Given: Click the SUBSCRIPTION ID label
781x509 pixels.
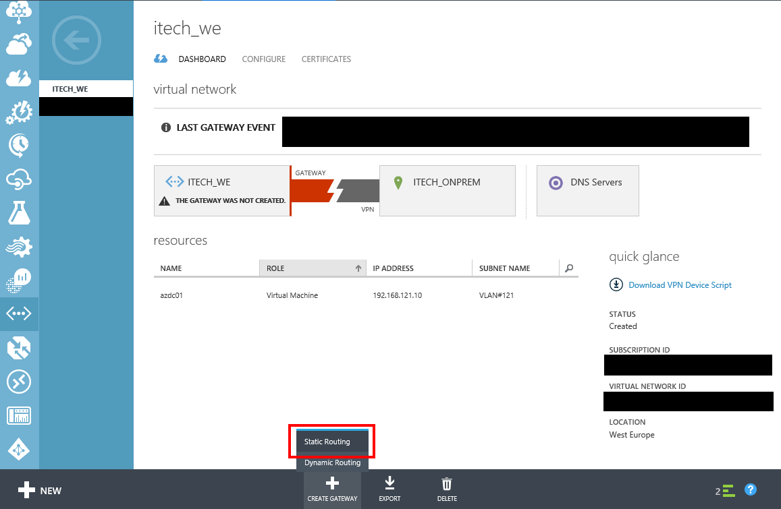Looking at the screenshot, I should (639, 350).
